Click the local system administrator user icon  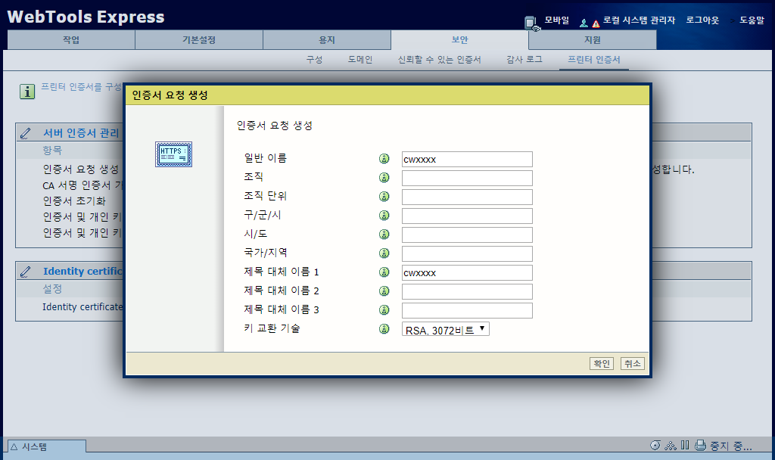584,23
